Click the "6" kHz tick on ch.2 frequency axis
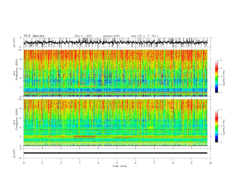 coord(21,118)
